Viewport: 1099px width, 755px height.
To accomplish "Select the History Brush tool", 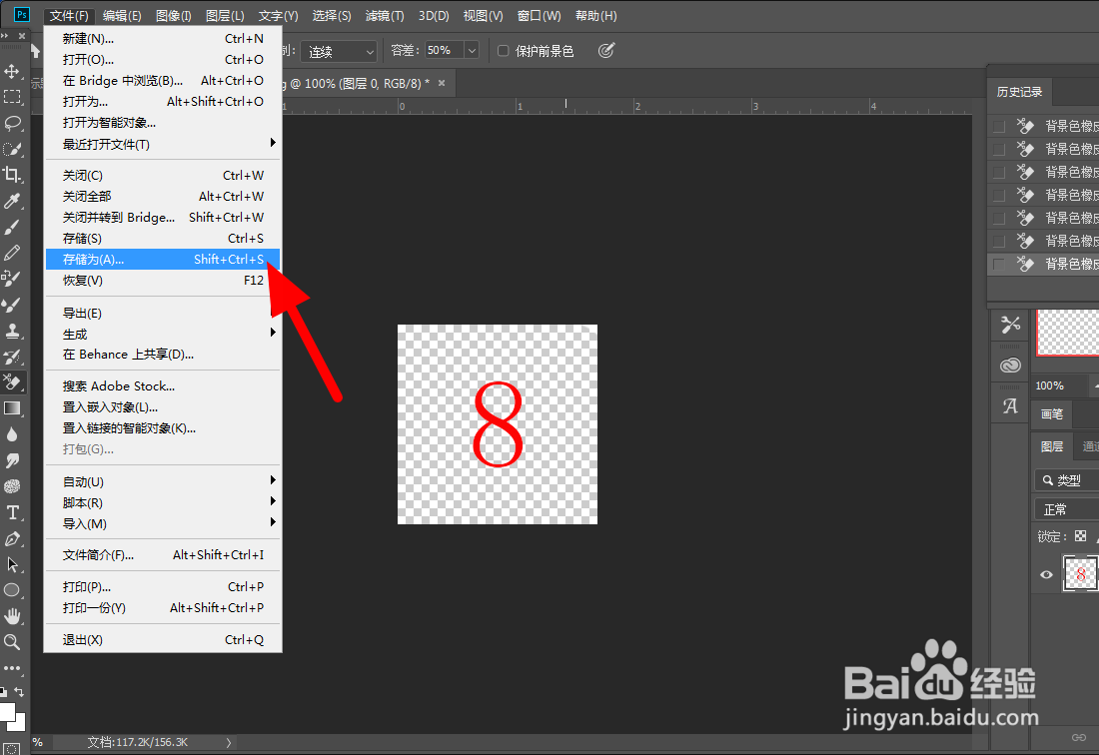I will (12, 357).
